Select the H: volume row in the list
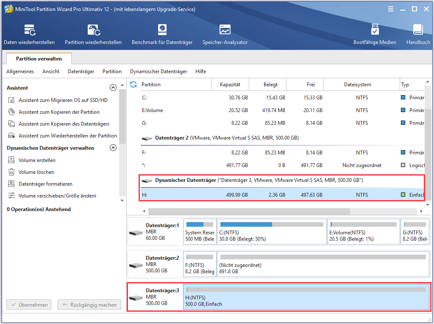The width and height of the screenshot is (434, 324). point(282,195)
